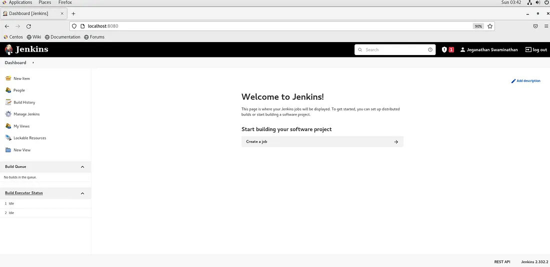Click the Add description pencil icon
Image resolution: width=550 pixels, height=267 pixels.
click(x=513, y=80)
